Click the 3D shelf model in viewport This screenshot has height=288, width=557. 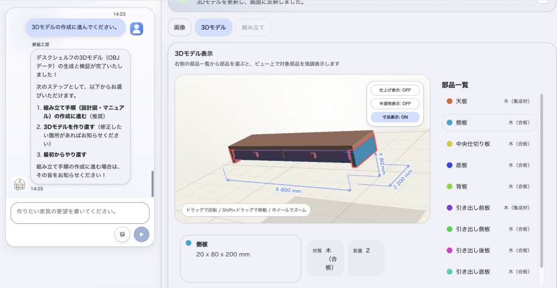click(x=301, y=148)
